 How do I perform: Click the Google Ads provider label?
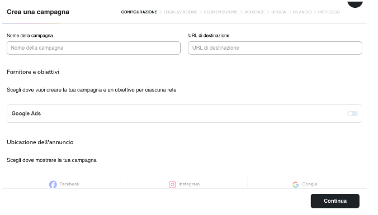26,113
